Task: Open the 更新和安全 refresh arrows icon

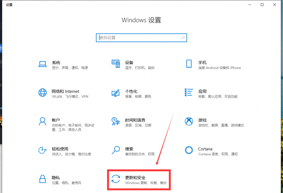Action: click(x=116, y=179)
